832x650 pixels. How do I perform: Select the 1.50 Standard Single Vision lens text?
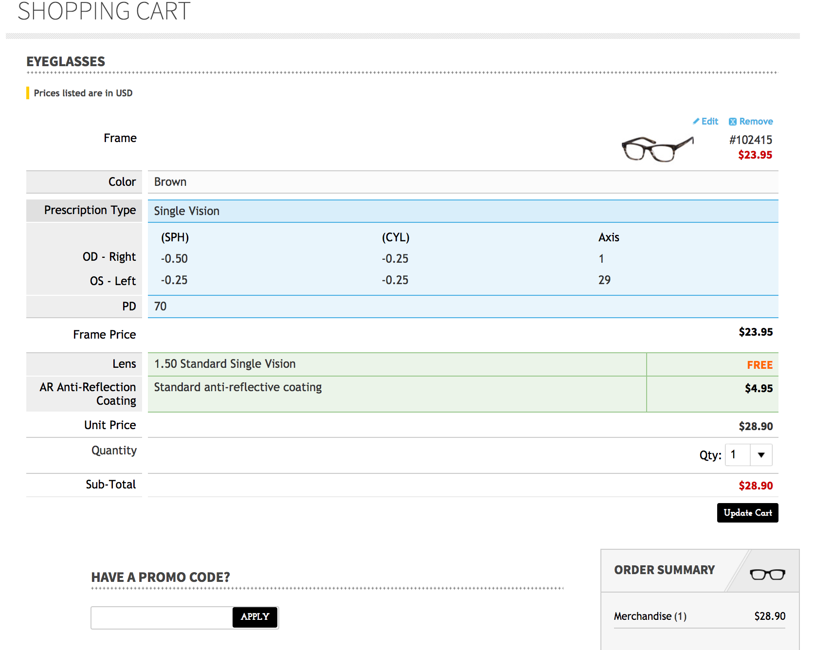225,364
